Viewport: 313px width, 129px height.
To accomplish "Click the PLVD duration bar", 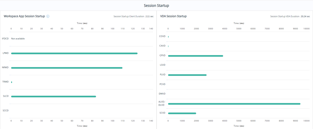I will click(187, 75).
